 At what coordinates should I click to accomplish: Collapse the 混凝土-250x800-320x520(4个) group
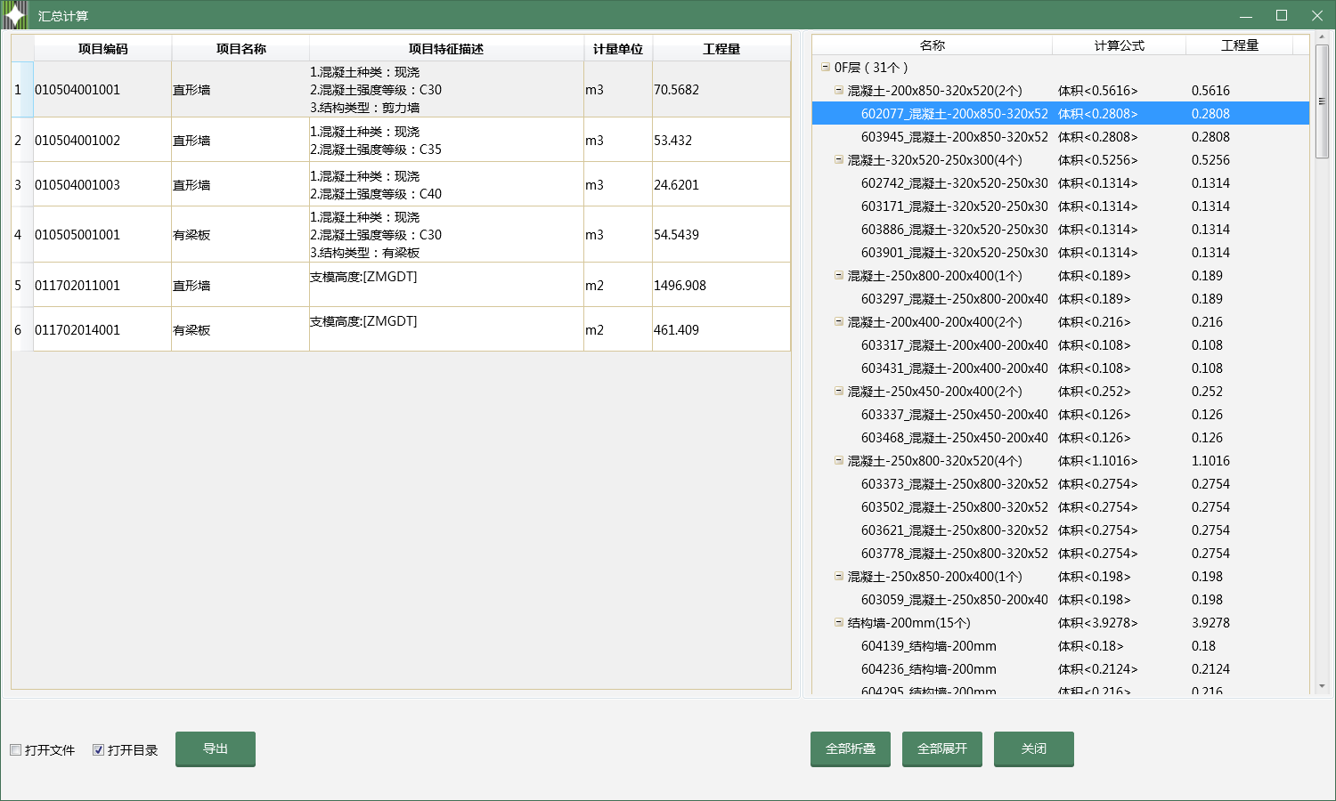coord(839,460)
